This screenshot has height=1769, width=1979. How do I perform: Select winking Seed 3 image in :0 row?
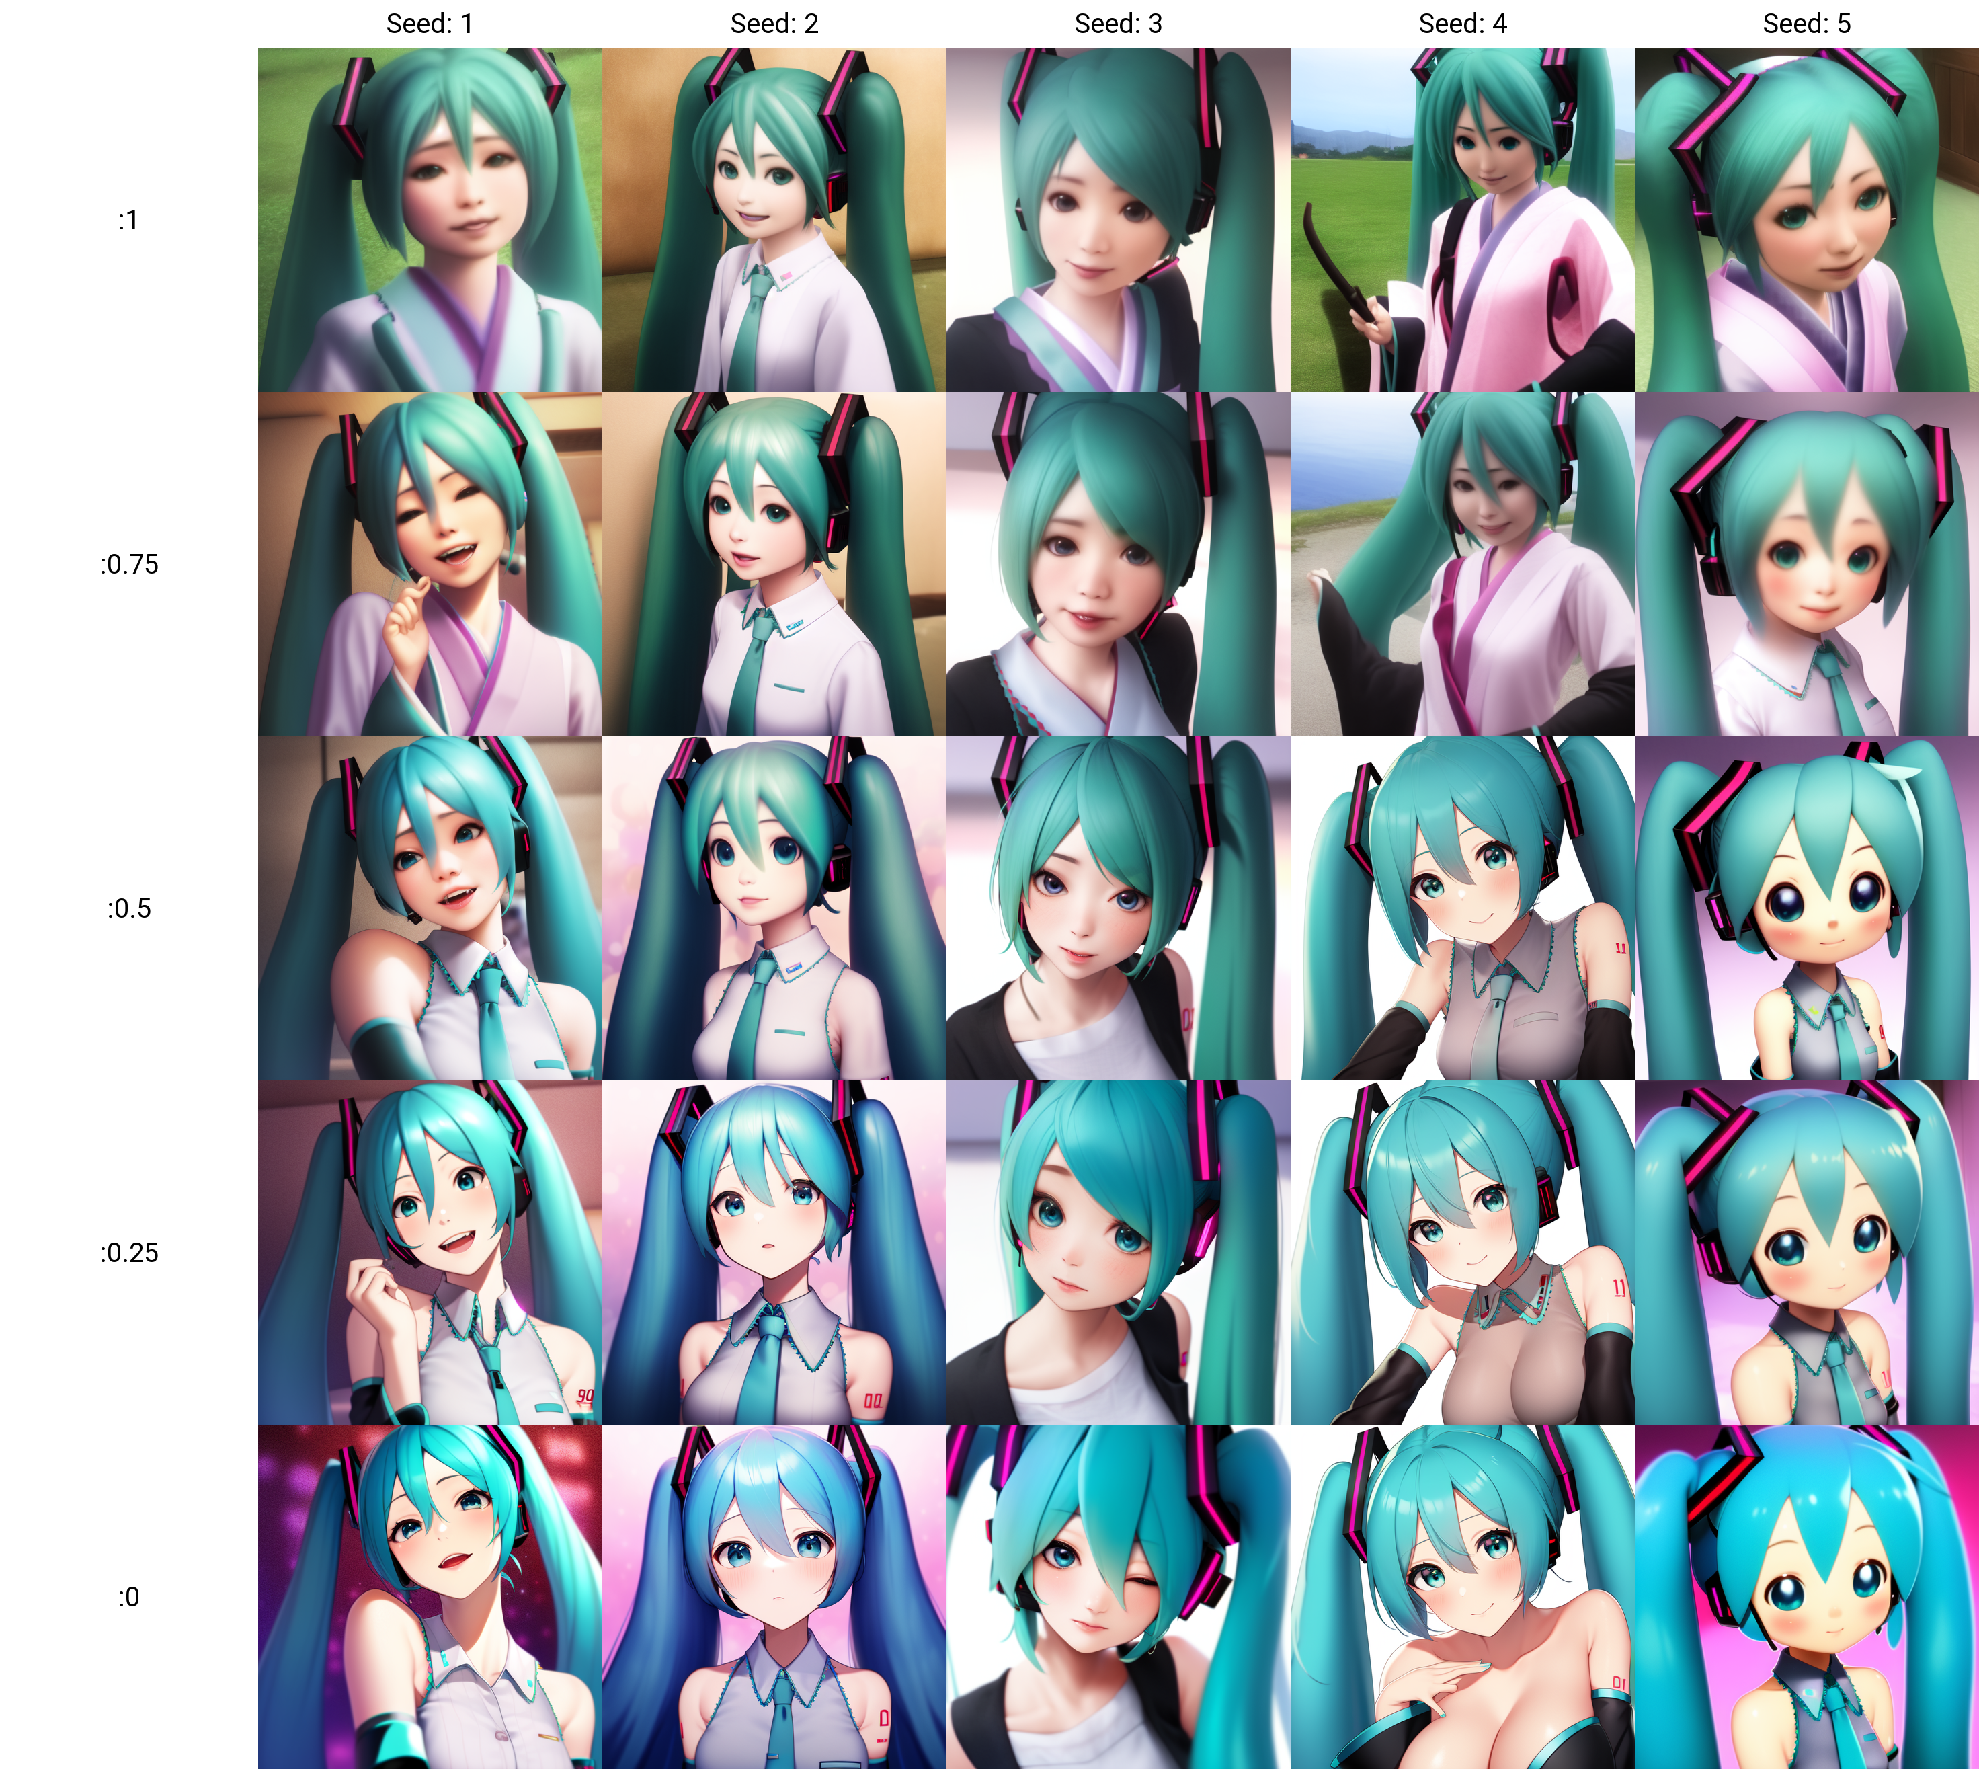pos(1118,1597)
